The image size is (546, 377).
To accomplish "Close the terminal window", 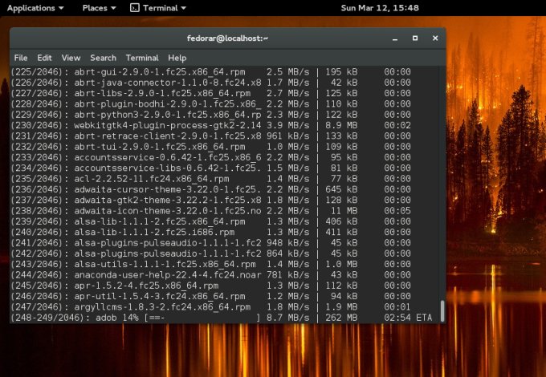I will pos(435,38).
